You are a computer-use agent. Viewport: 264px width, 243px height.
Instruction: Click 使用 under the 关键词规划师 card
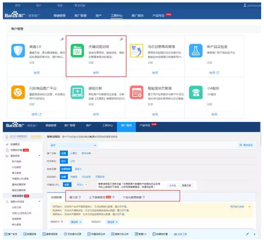96,73
